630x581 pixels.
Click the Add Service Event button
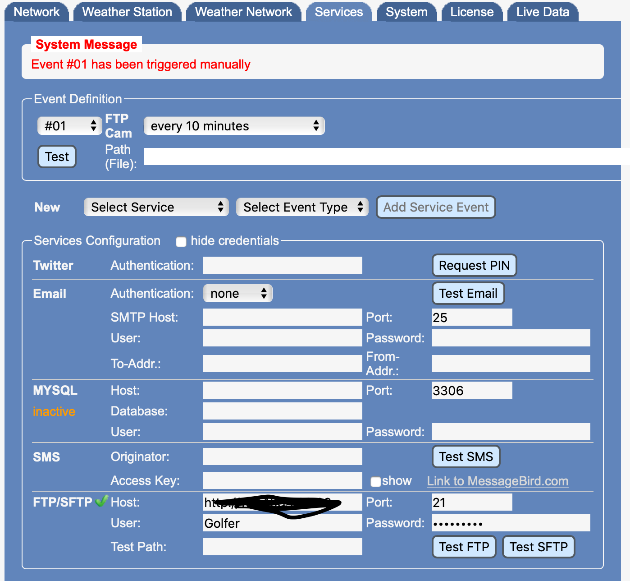tap(435, 207)
